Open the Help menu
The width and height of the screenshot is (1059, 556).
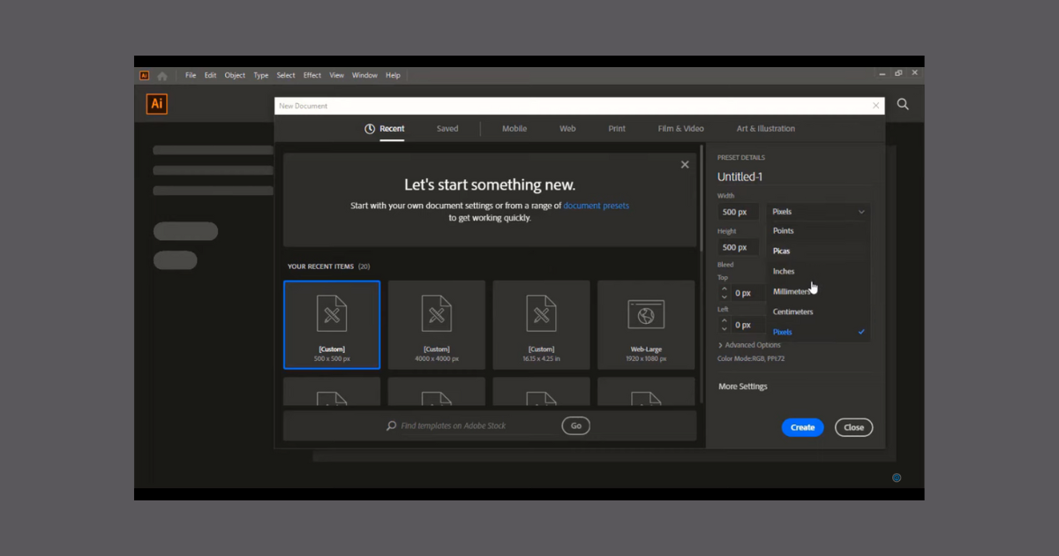coord(393,76)
